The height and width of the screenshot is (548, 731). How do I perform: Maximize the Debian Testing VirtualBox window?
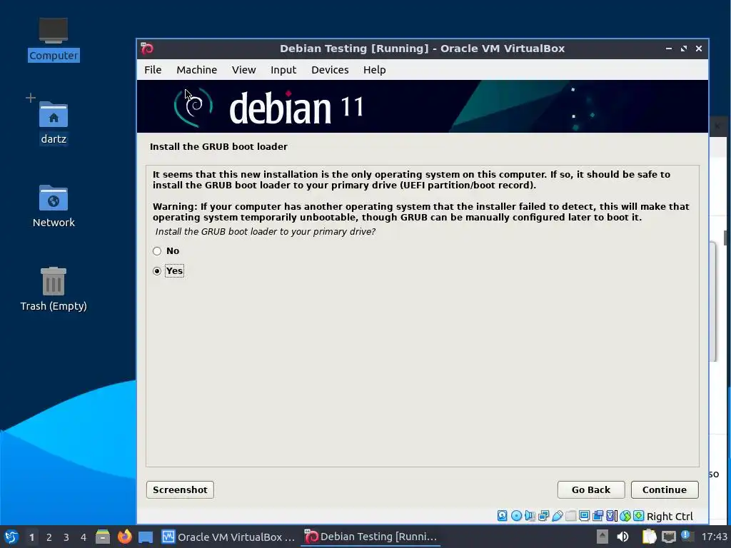coord(683,49)
